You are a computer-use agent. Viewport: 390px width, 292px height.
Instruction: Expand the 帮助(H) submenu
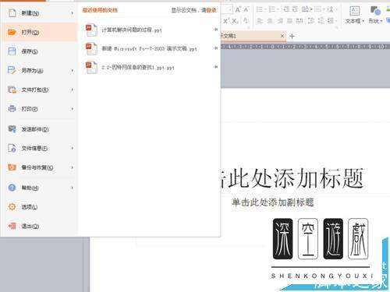tap(72, 188)
